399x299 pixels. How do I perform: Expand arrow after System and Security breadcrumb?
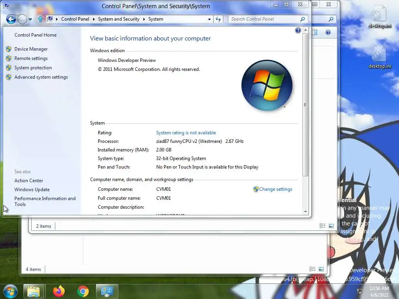(x=144, y=19)
